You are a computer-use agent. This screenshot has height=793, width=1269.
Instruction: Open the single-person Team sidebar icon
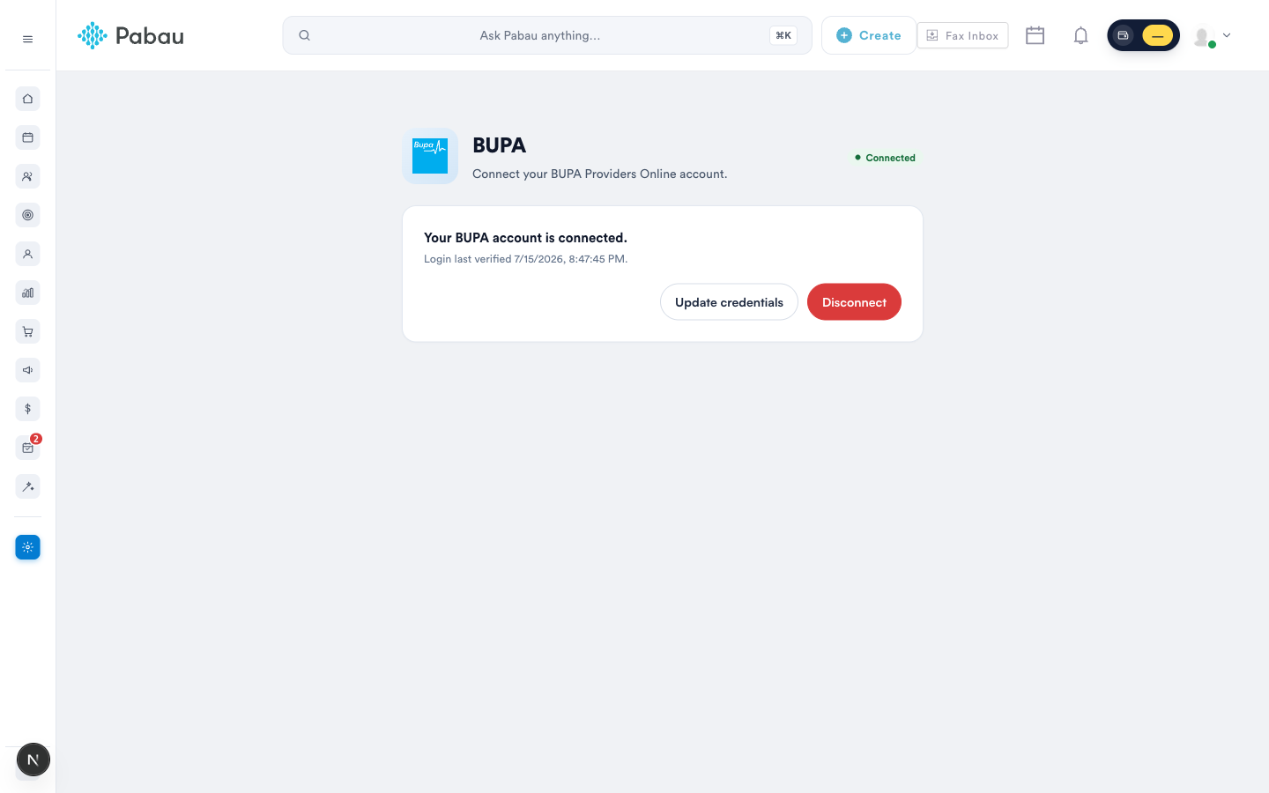(27, 254)
